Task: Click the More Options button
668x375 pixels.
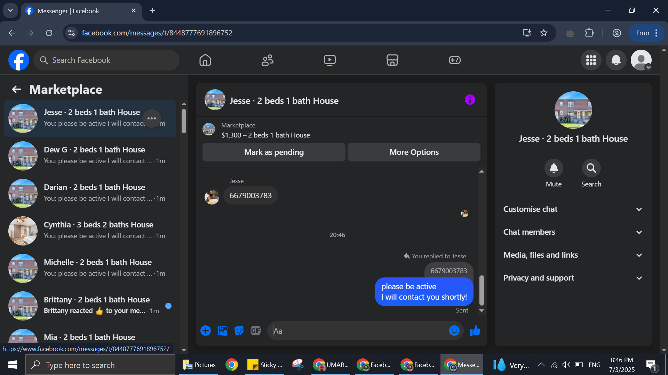Action: click(414, 152)
